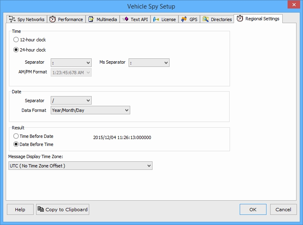Click the License tab key icon
This screenshot has width=303, height=225.
coord(156,19)
